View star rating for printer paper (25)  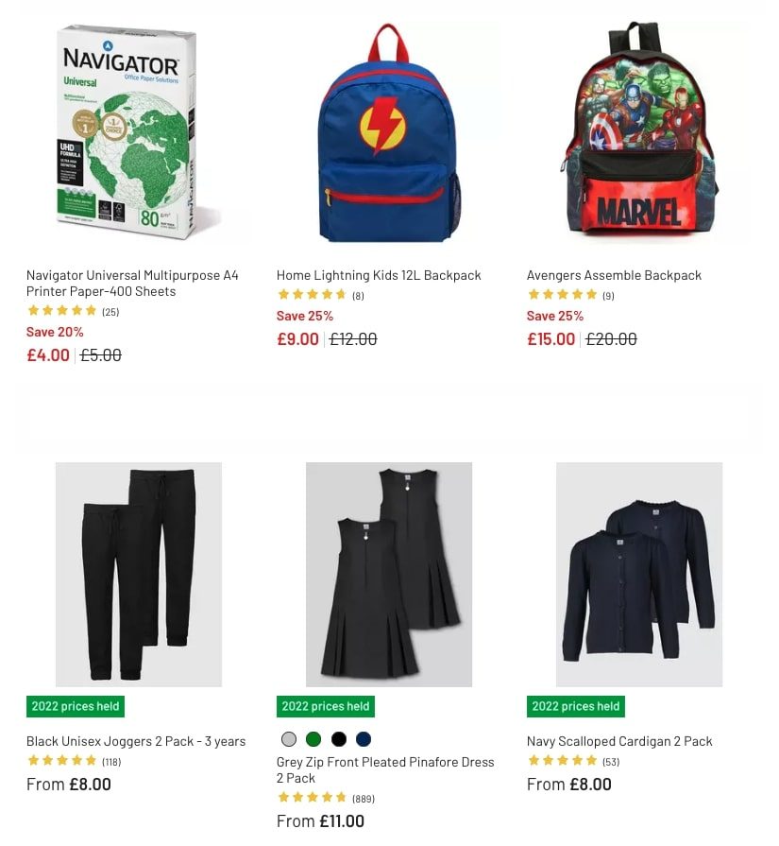(73, 311)
